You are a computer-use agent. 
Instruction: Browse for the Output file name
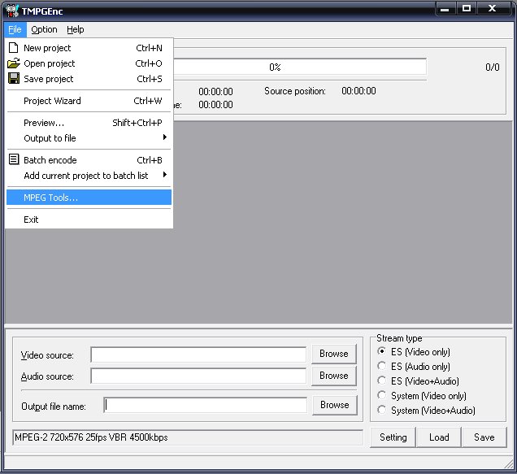[x=335, y=405]
